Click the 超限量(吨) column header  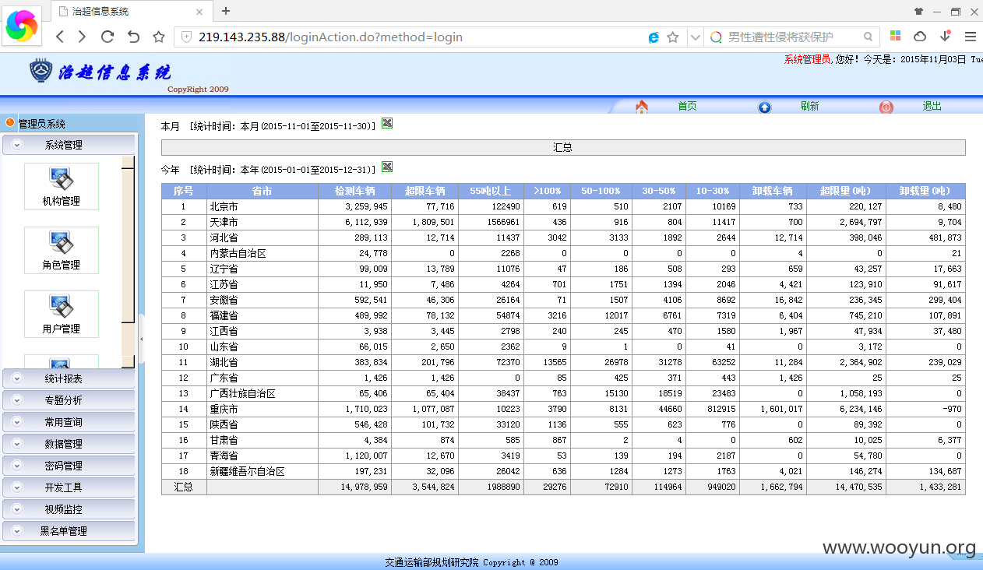pyautogui.click(x=846, y=191)
